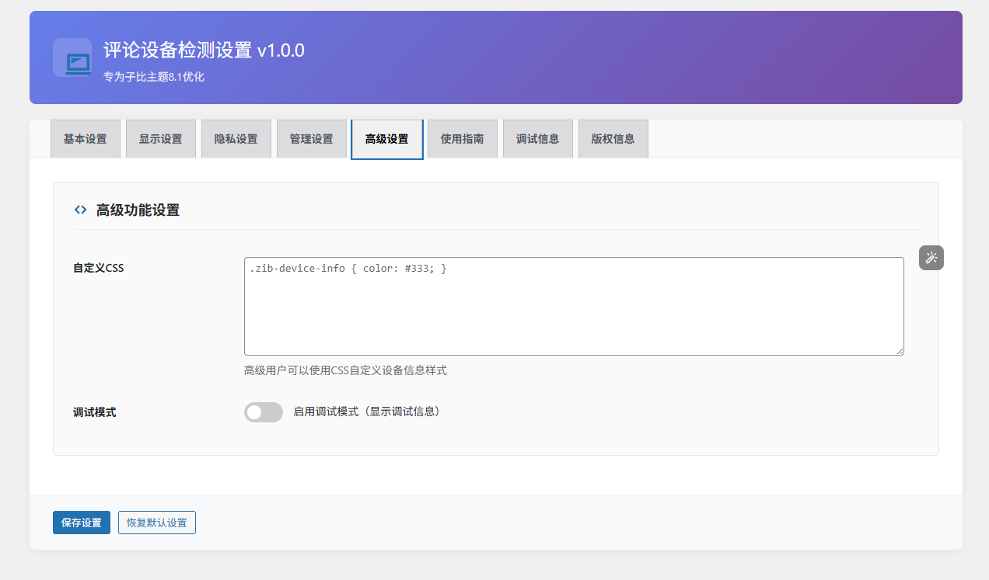Select the 管理设置 tab
This screenshot has height=580, width=989.
tap(312, 139)
